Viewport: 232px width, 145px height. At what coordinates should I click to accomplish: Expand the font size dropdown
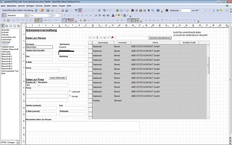pyautogui.click(x=60, y=15)
